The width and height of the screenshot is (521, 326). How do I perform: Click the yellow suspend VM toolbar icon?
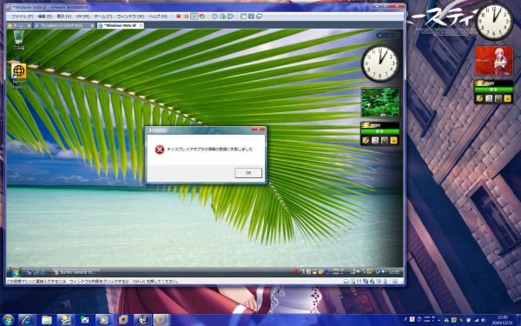(187, 17)
